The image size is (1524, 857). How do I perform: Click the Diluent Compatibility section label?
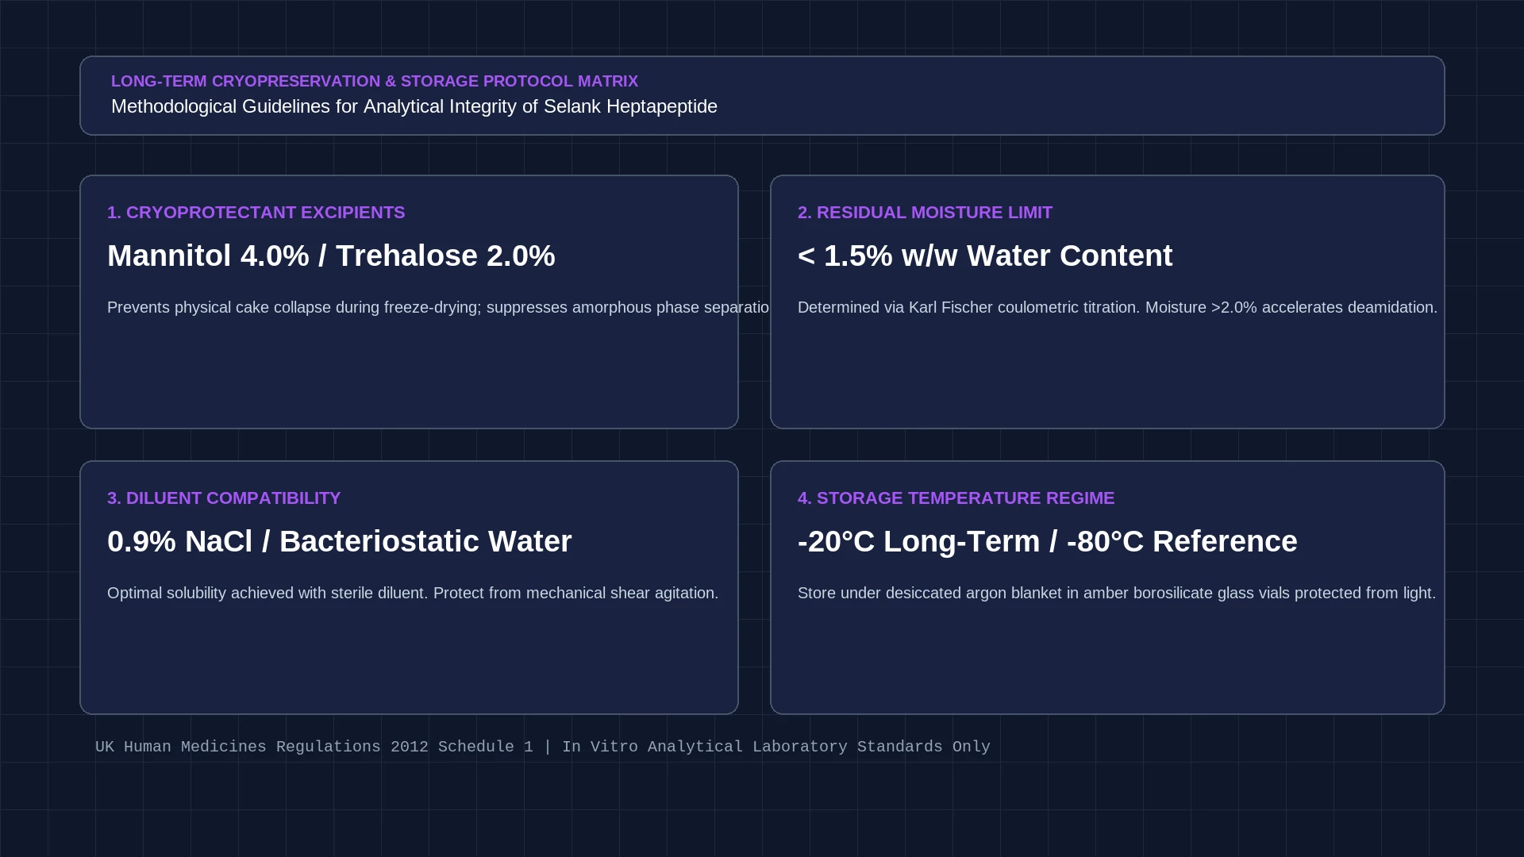[224, 498]
